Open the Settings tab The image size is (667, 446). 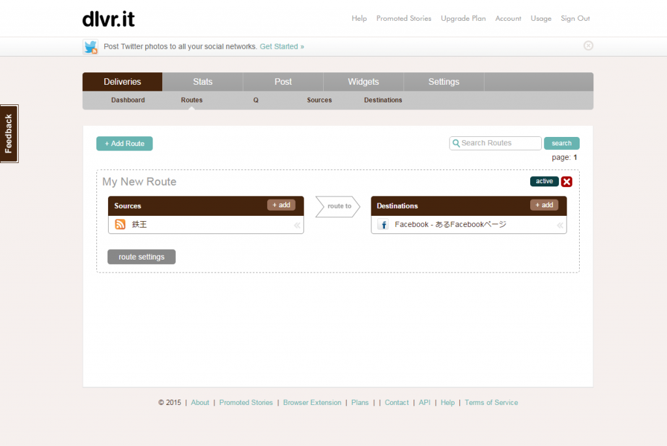coord(444,82)
